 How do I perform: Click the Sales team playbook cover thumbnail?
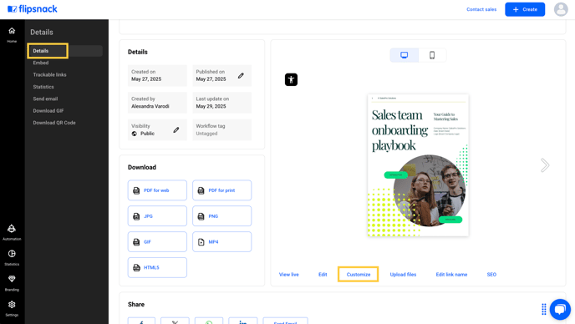pos(418,165)
